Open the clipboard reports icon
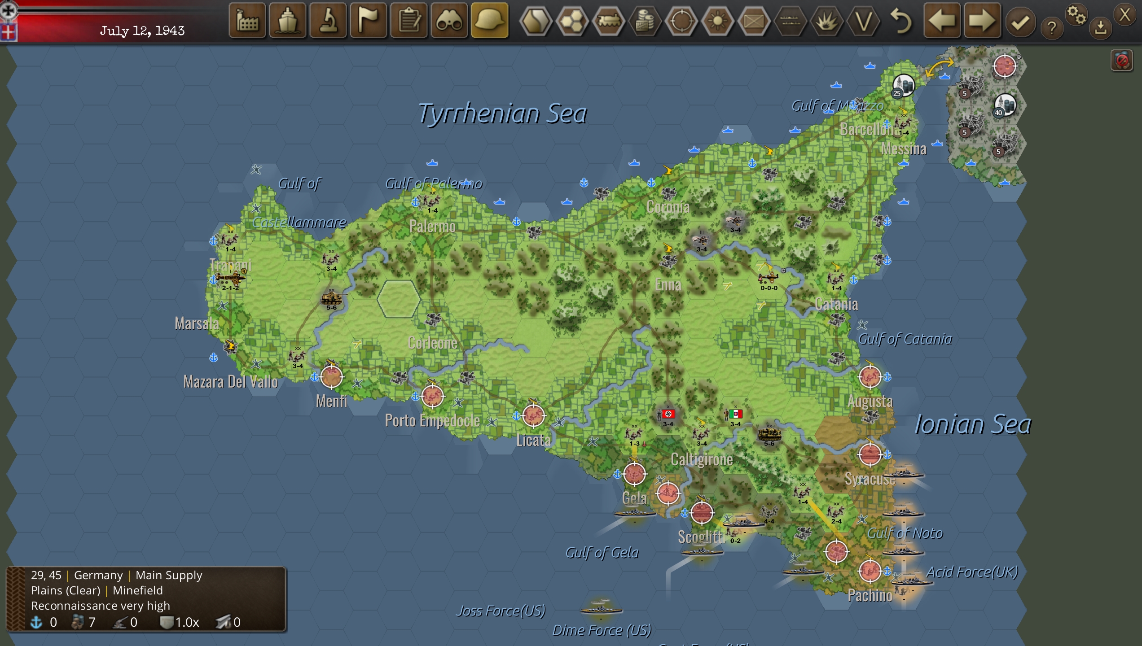 click(409, 21)
